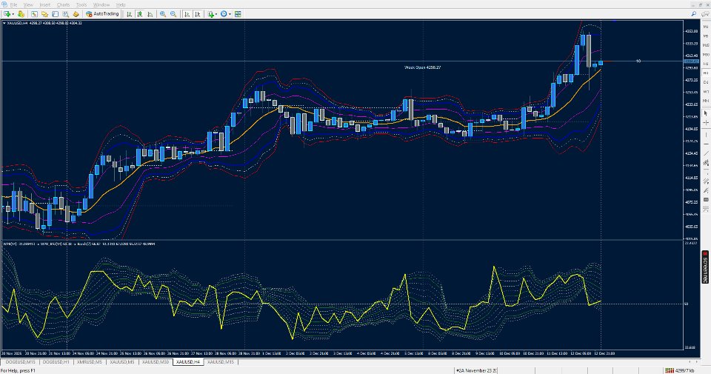Viewport: 711px width, 374px height.
Task: Click the #2A November 23 status bar entry
Action: click(476, 370)
